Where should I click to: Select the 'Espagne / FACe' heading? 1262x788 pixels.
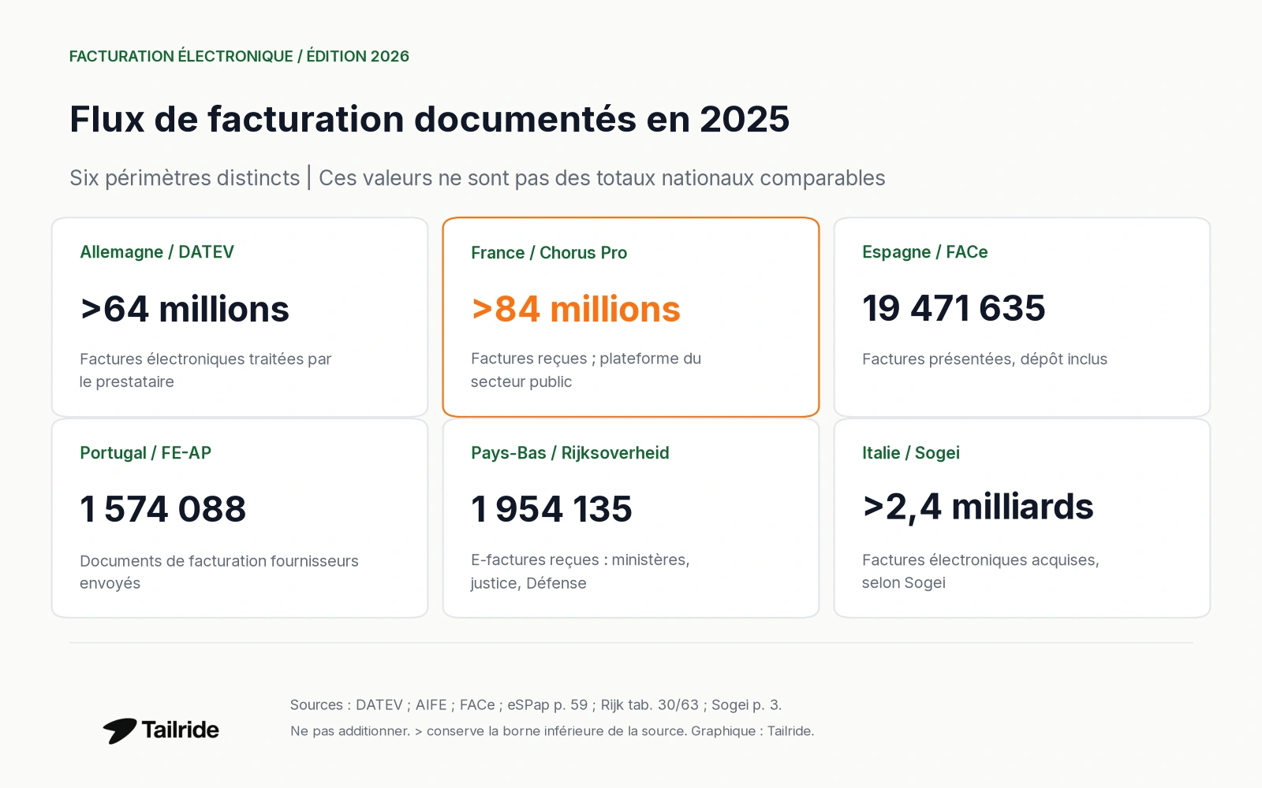click(925, 252)
